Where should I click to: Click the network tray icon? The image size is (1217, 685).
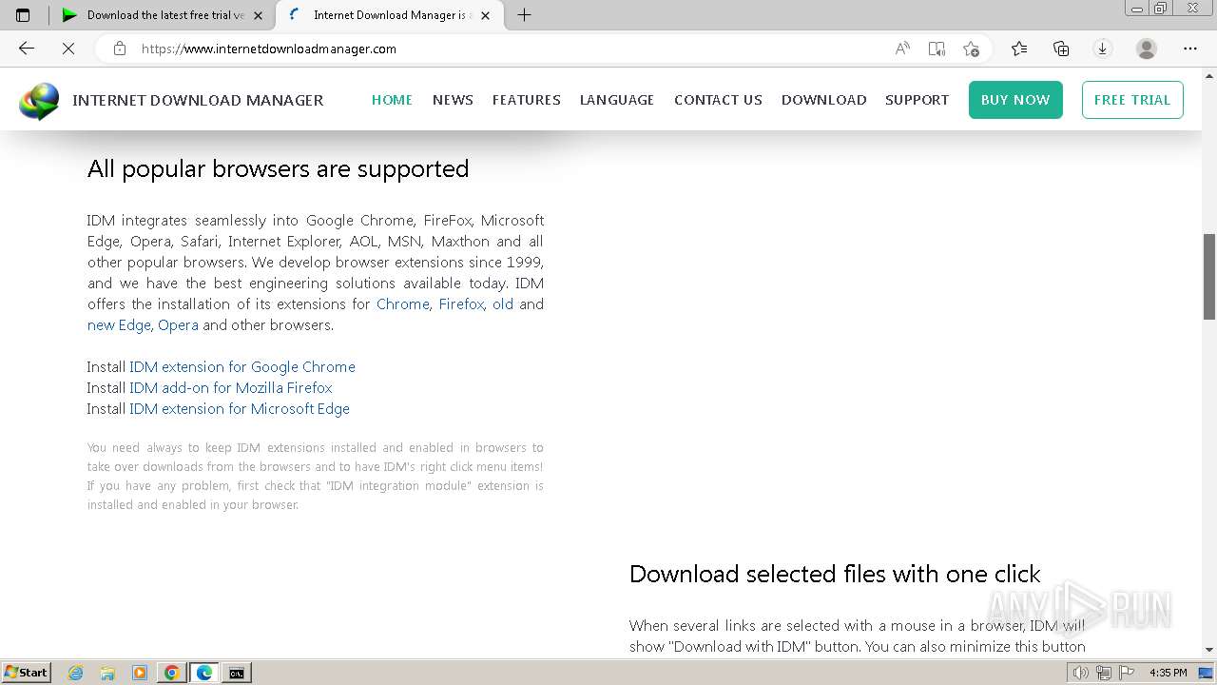tap(1104, 673)
